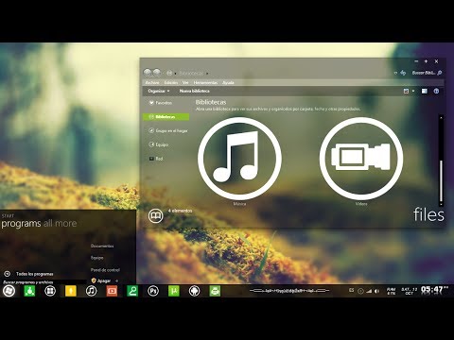
Task: Open the arrow after Bibliotecas in the address bar
Action: (x=207, y=74)
